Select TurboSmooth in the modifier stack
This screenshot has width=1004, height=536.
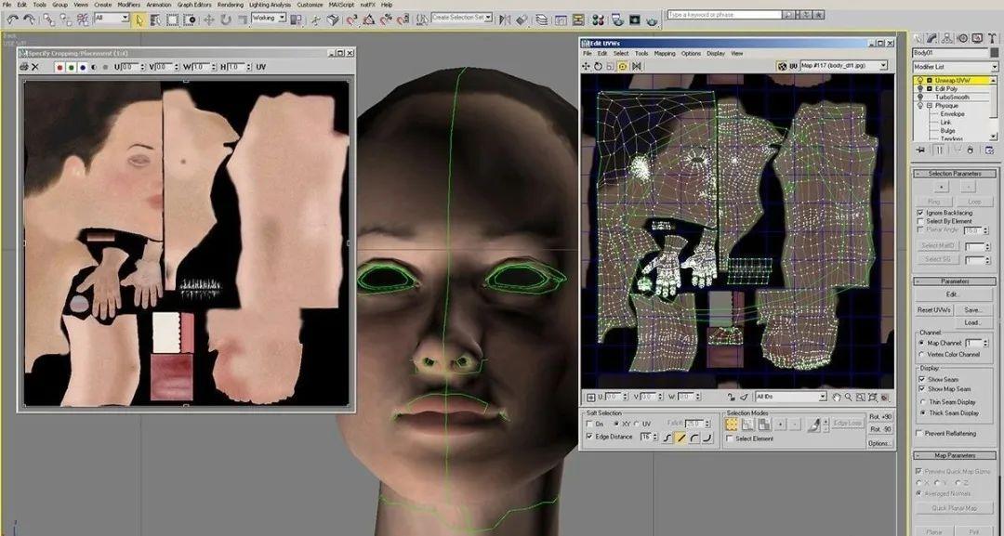pos(952,98)
